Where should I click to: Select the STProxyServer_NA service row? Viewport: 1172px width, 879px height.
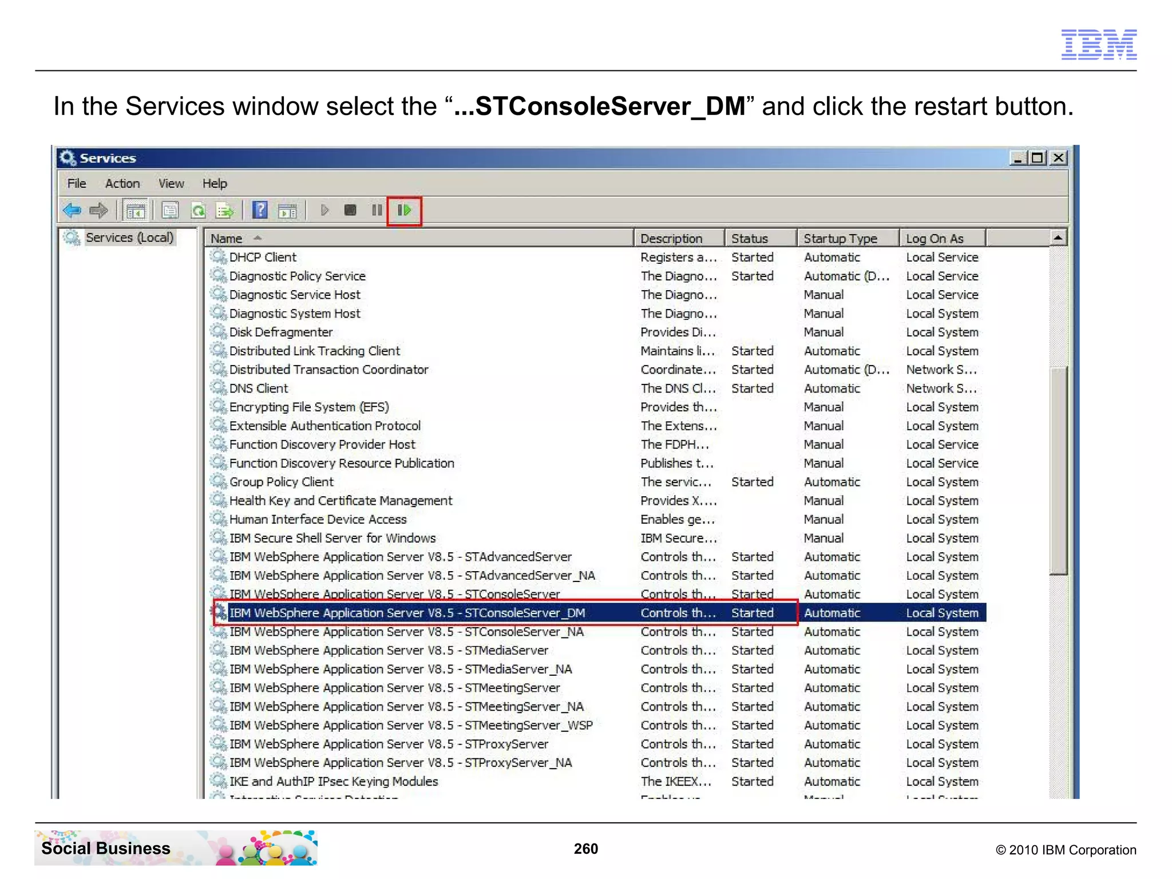pos(597,763)
